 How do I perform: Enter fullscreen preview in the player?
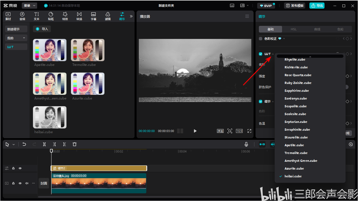point(249,131)
